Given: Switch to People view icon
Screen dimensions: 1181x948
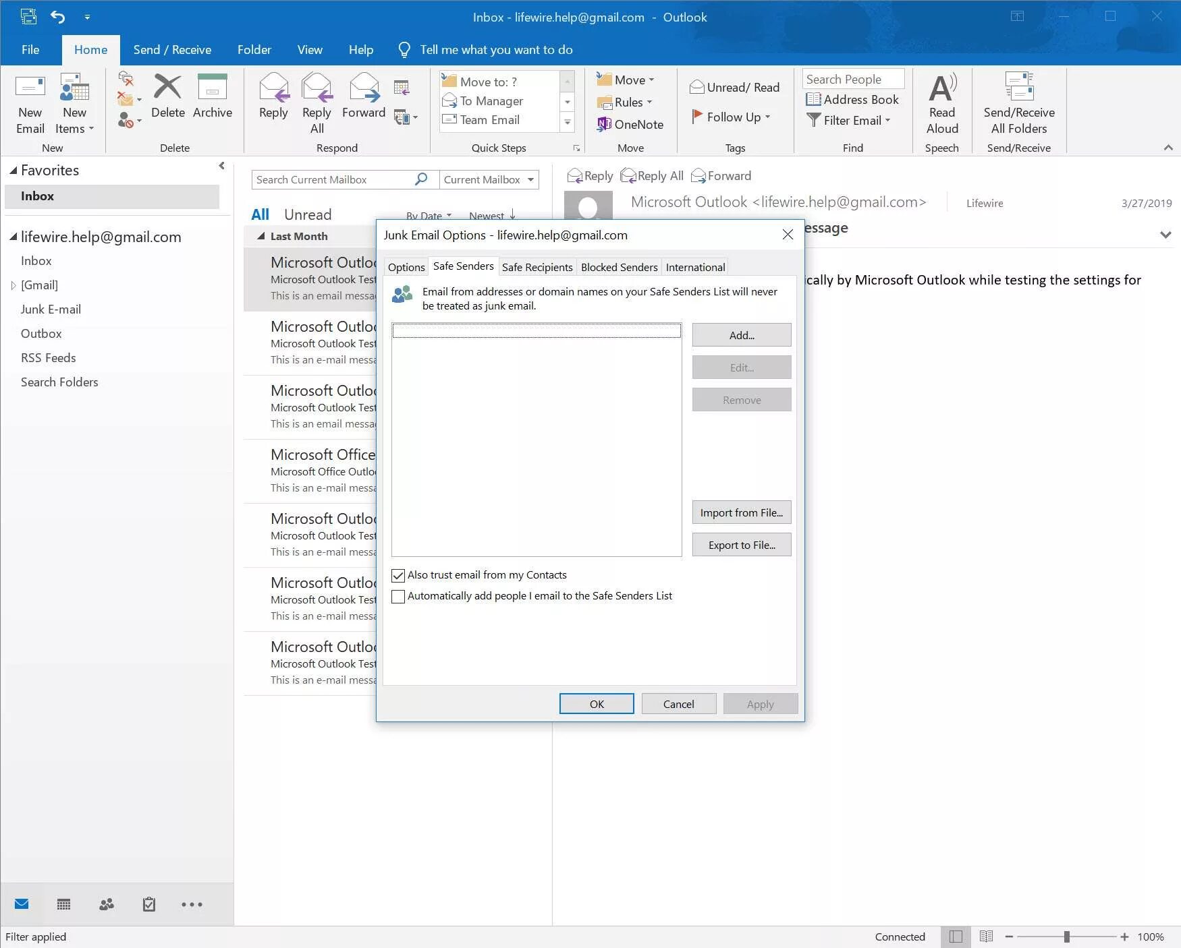Looking at the screenshot, I should click(x=107, y=904).
